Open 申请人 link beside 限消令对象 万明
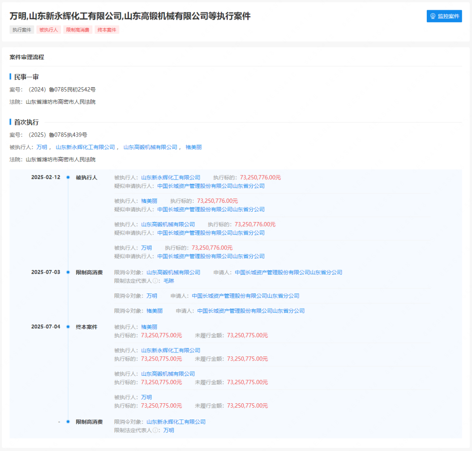The image size is (472, 451). (x=246, y=296)
